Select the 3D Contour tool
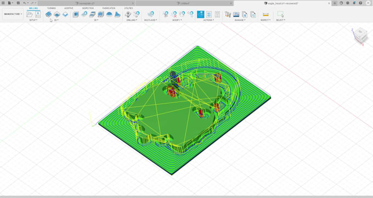The width and height of the screenshot is (373, 198). pyautogui.click(x=100, y=14)
